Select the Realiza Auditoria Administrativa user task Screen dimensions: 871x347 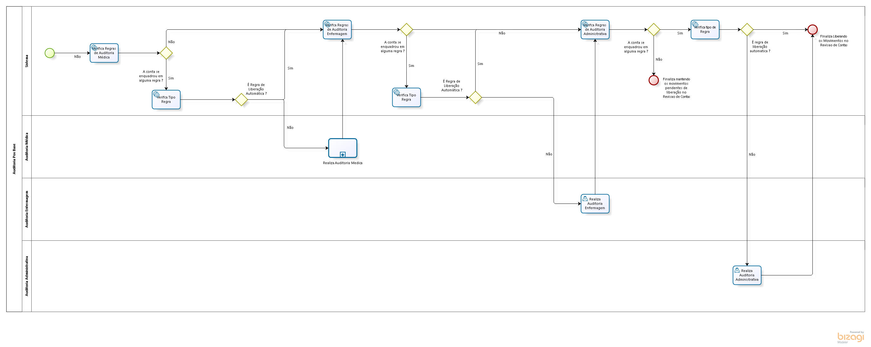click(x=747, y=275)
